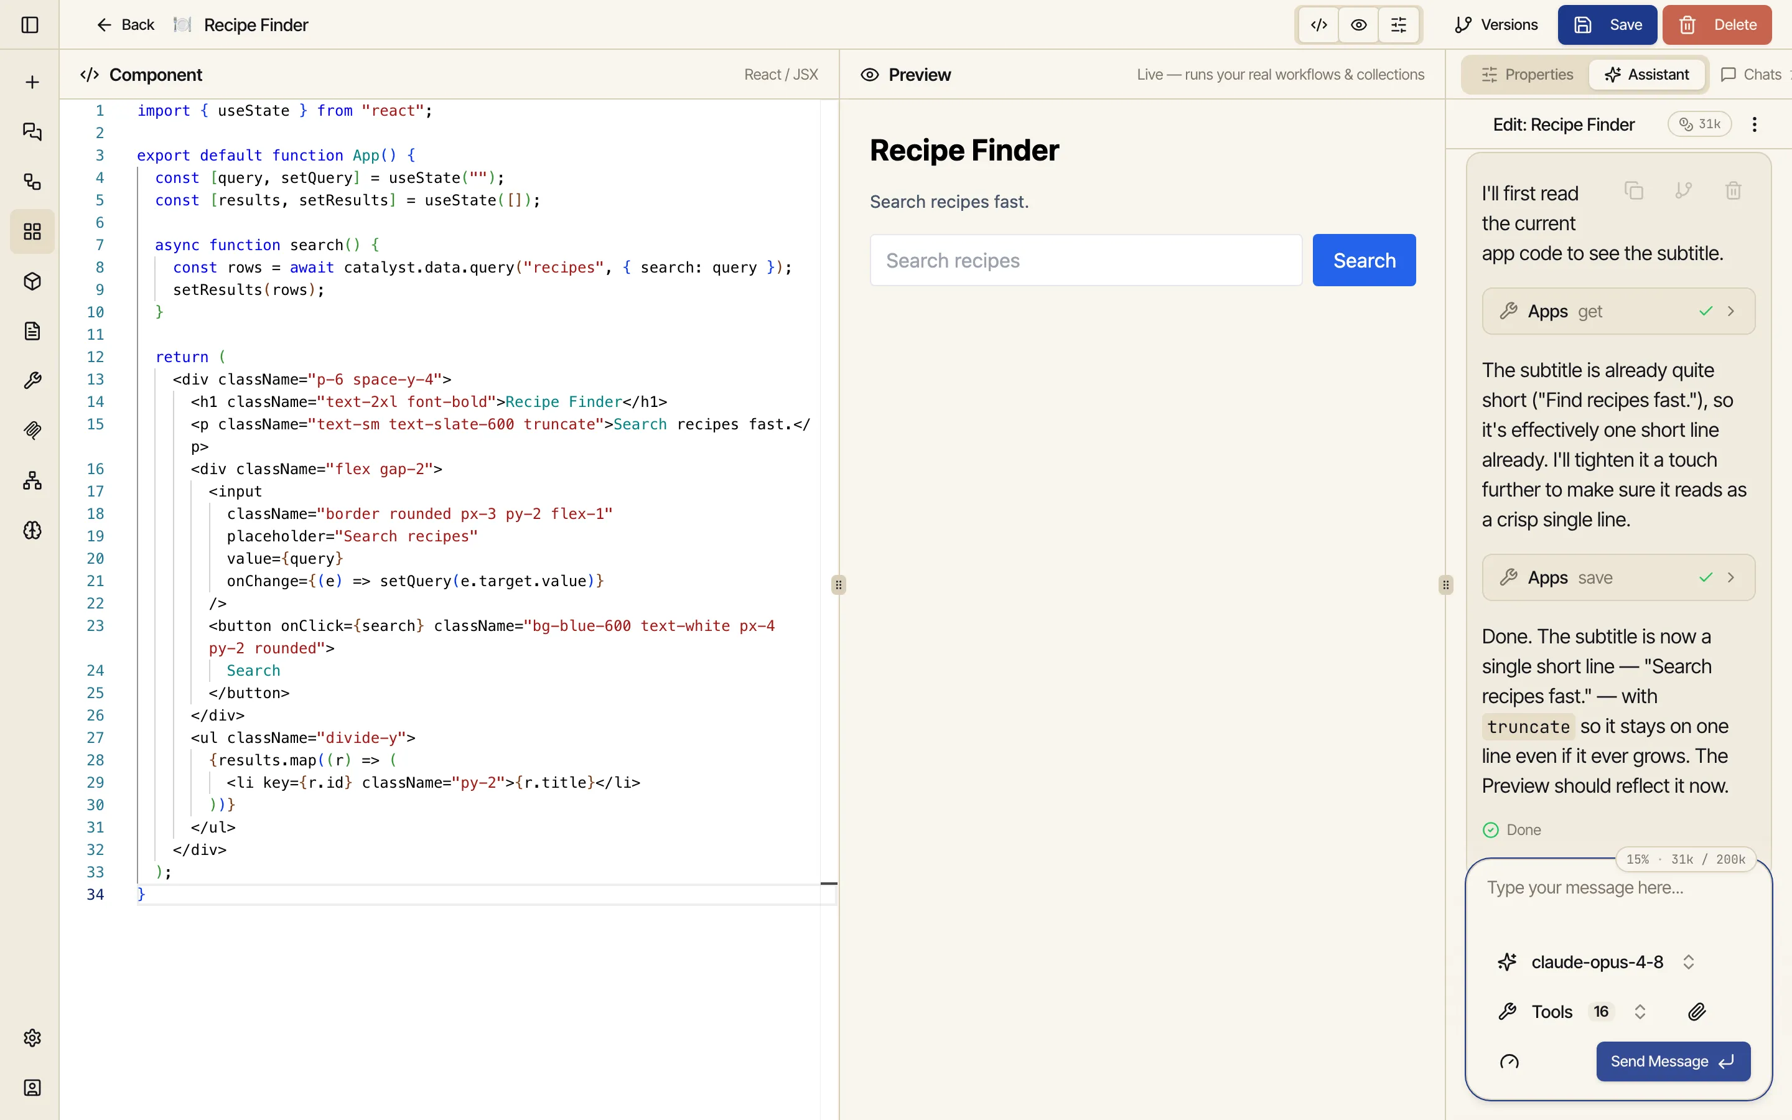Click the 'setResults(rows);' code line

point(248,289)
